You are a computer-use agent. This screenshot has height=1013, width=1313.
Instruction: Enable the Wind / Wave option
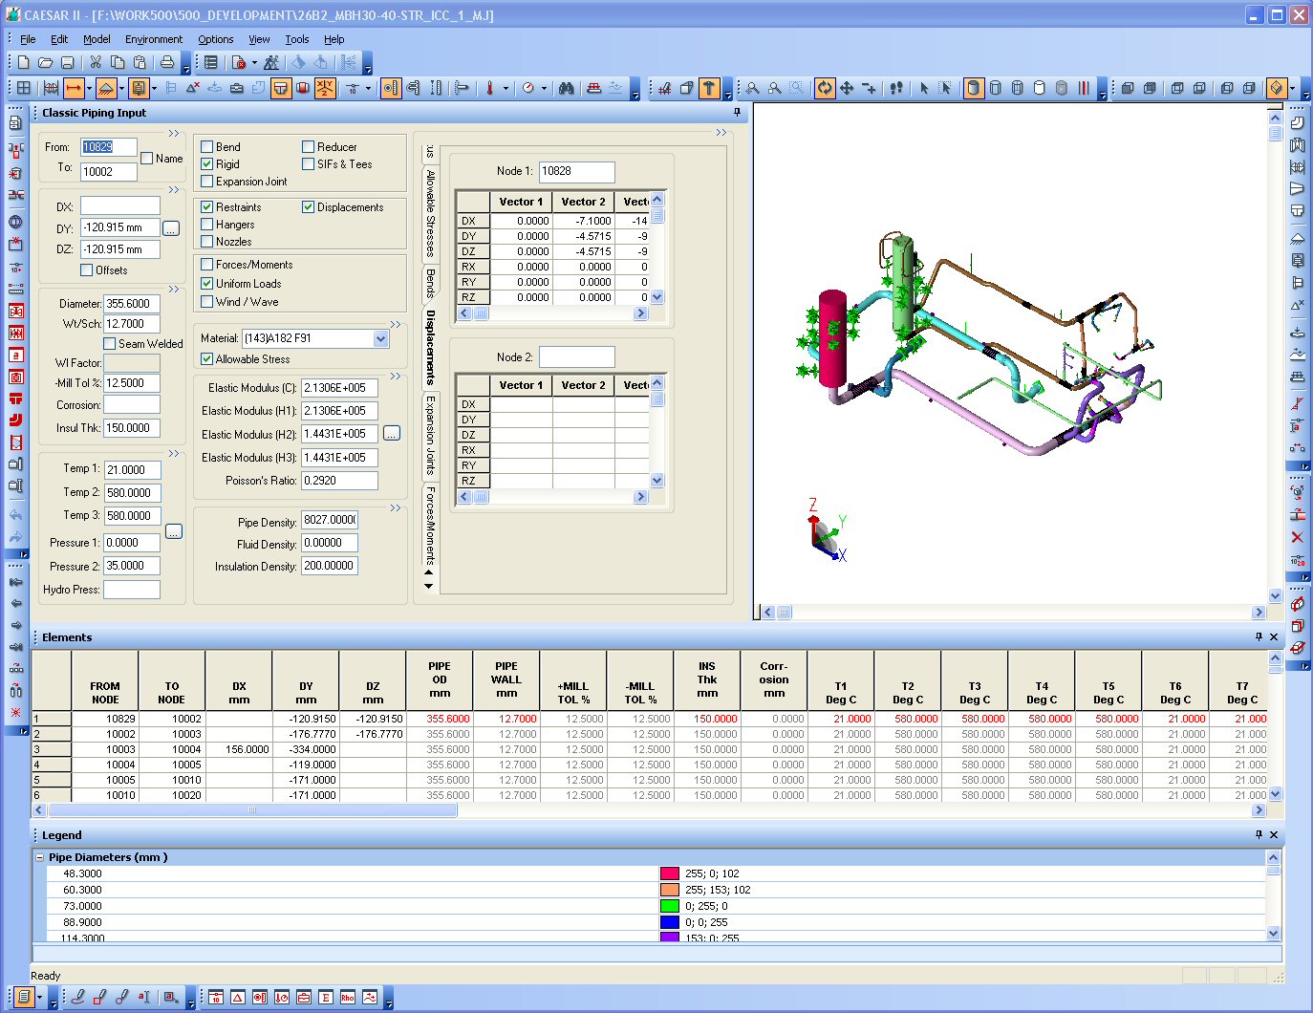coord(206,302)
